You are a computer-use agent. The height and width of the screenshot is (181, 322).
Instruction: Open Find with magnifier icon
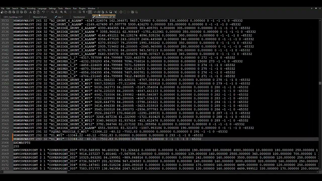point(53,12)
